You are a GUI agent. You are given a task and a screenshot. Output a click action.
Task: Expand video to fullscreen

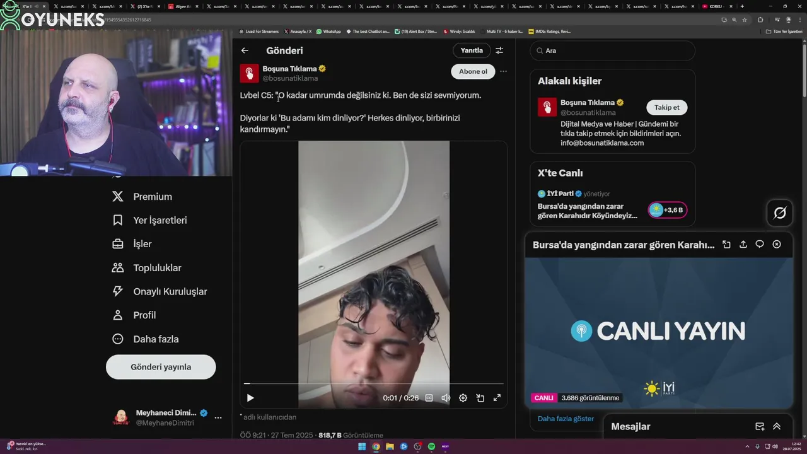497,398
